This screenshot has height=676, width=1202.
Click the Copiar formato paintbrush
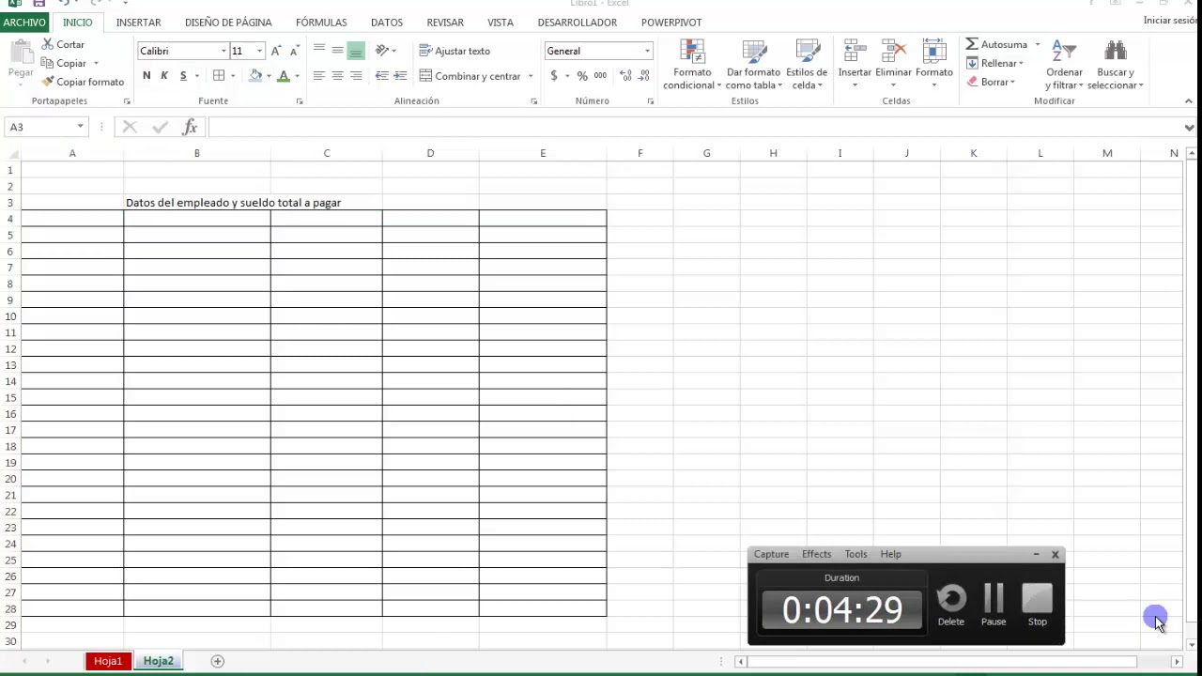pos(48,82)
